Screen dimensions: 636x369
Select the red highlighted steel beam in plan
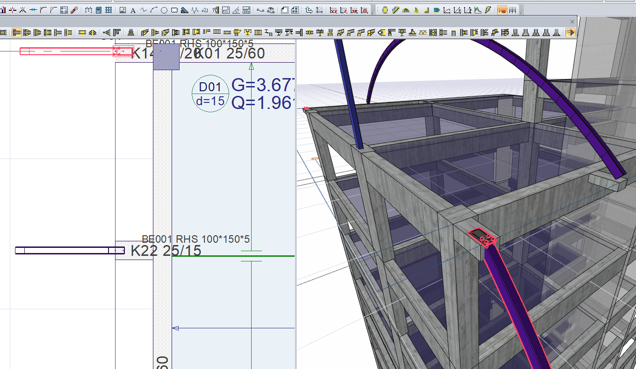point(76,51)
